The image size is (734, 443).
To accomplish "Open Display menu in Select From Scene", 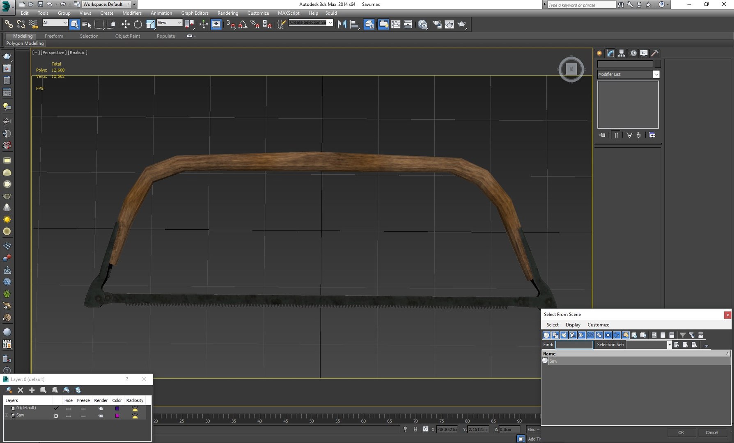I will point(573,324).
